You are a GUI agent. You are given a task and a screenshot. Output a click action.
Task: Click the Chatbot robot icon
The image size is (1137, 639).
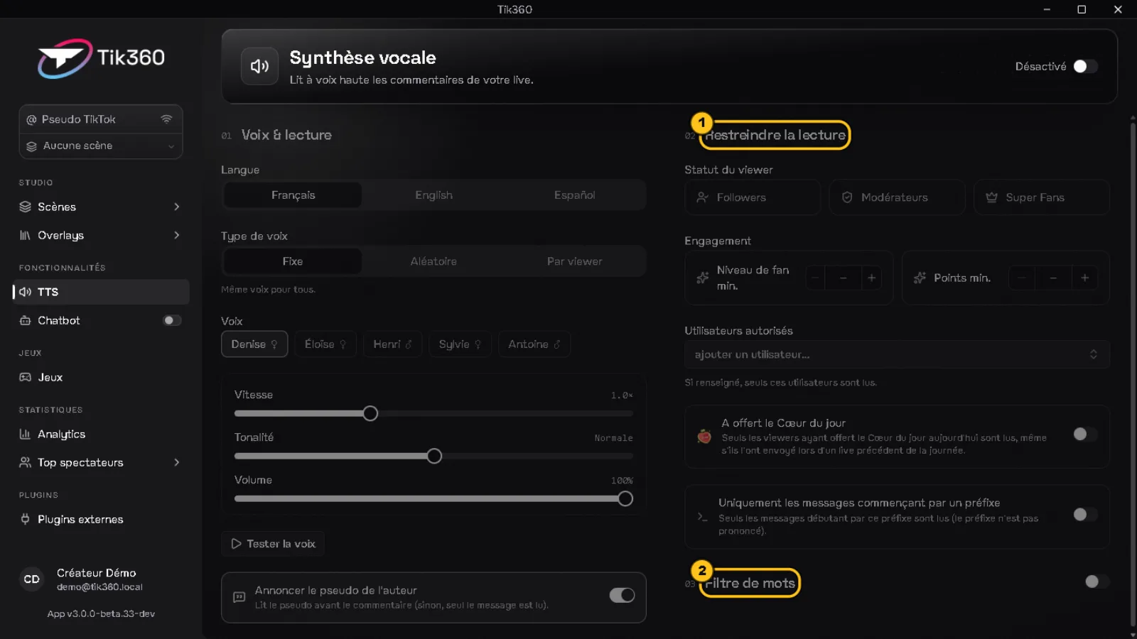coord(25,320)
